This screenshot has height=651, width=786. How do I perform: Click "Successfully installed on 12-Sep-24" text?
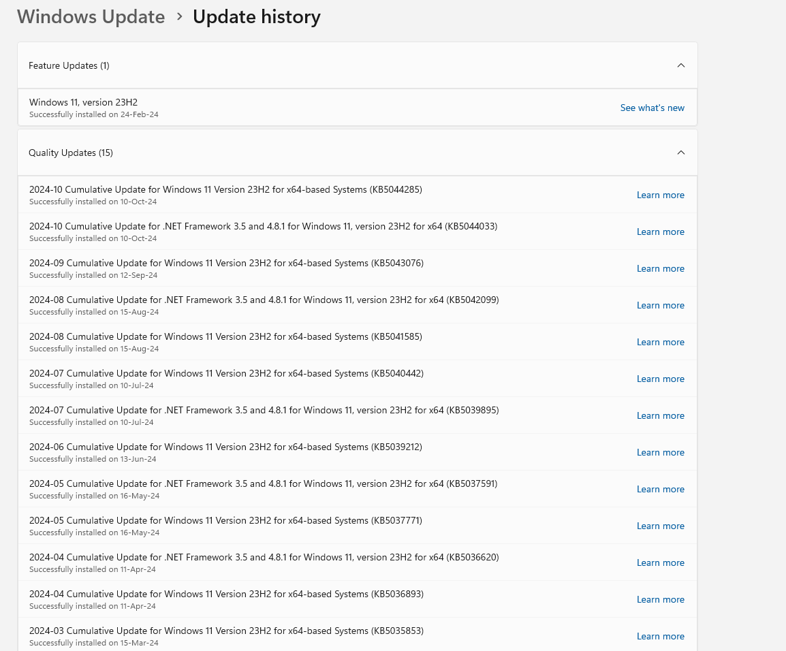click(93, 275)
